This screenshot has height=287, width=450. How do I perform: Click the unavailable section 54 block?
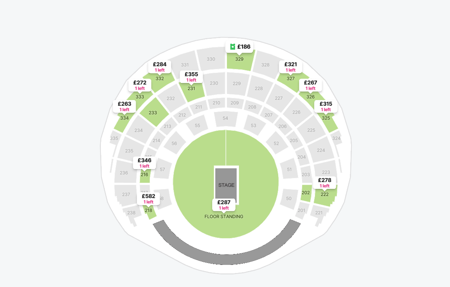[225, 119]
